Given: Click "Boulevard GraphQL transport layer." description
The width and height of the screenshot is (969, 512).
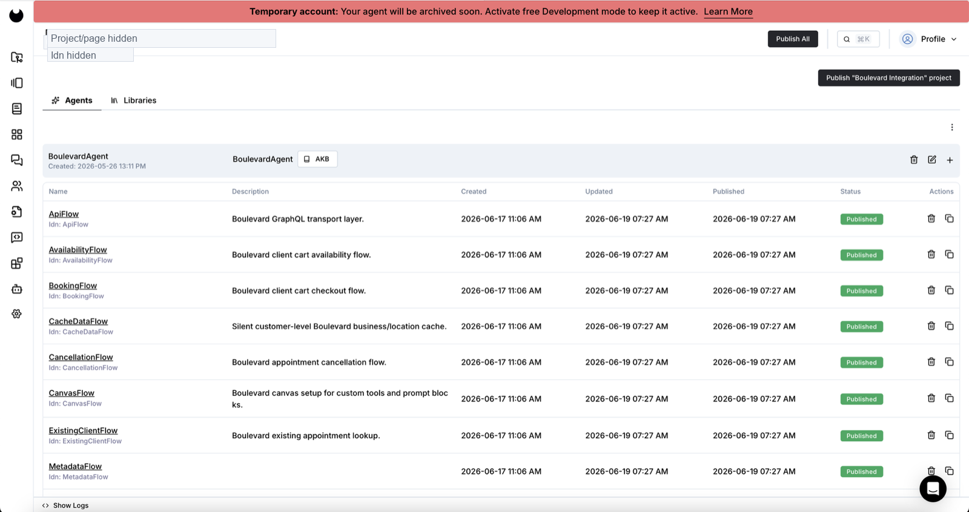Looking at the screenshot, I should [298, 219].
